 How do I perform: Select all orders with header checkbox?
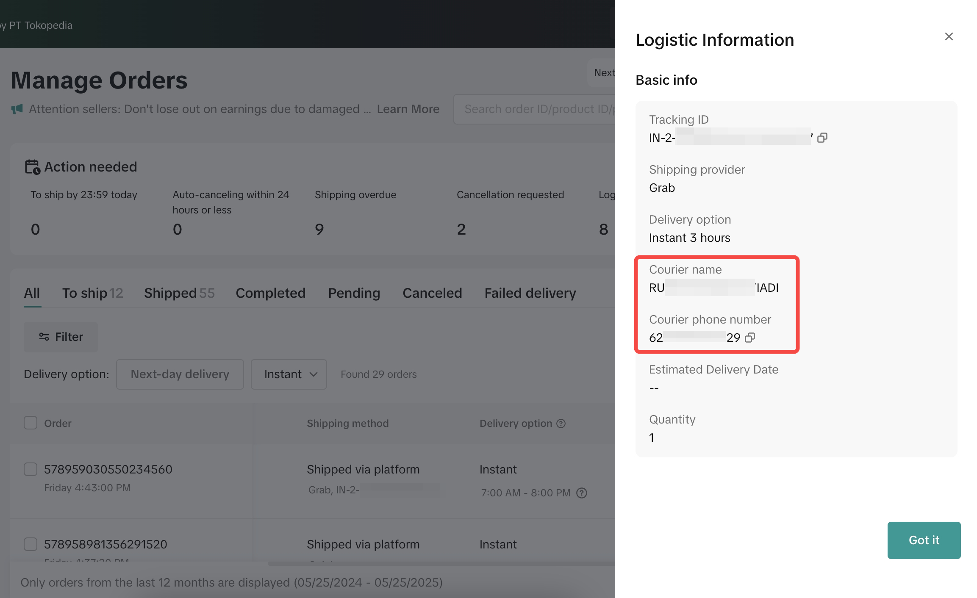click(x=31, y=423)
